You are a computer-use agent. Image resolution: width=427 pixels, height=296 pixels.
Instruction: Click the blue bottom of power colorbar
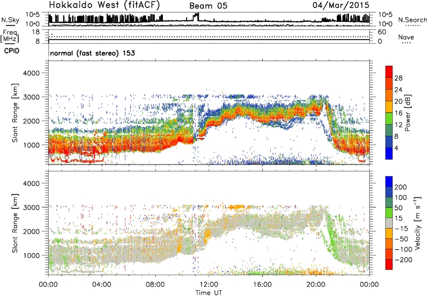389,153
